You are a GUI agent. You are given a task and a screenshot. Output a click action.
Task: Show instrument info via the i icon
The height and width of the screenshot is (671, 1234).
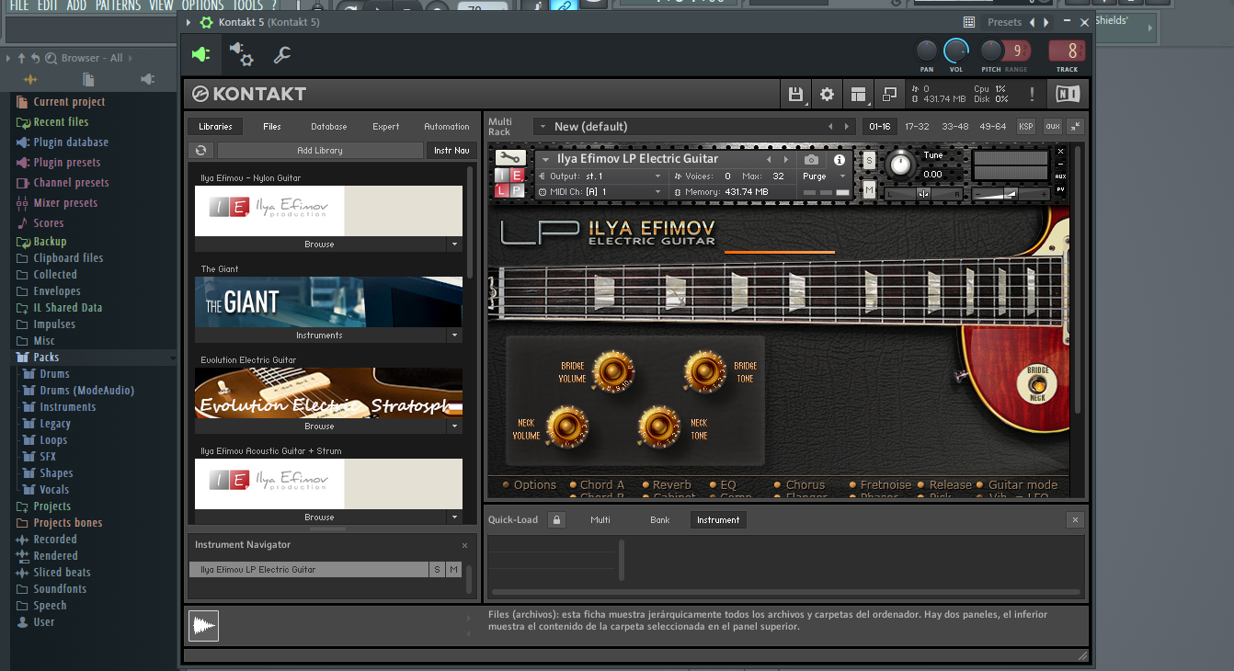coord(840,160)
